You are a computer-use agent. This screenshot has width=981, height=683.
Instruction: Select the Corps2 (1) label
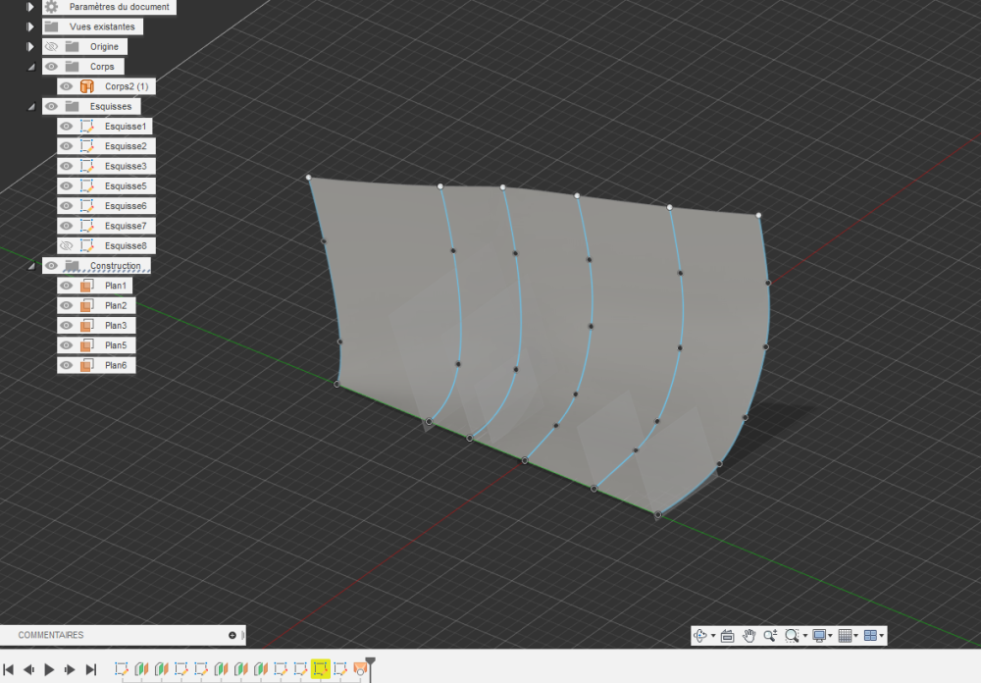click(x=127, y=86)
